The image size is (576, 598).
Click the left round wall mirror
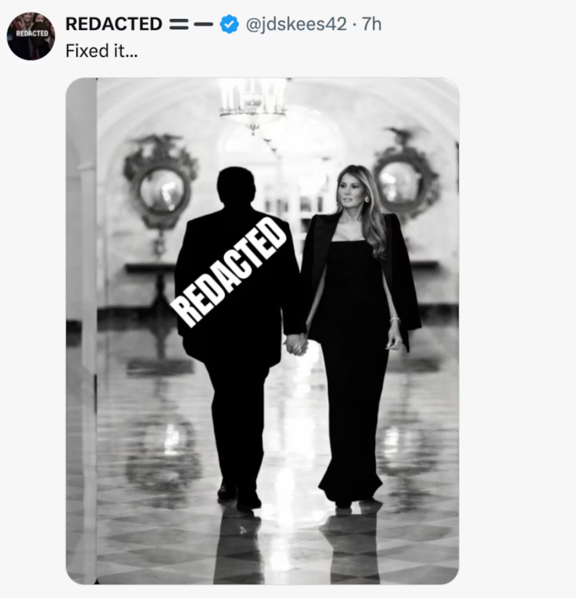pyautogui.click(x=161, y=188)
